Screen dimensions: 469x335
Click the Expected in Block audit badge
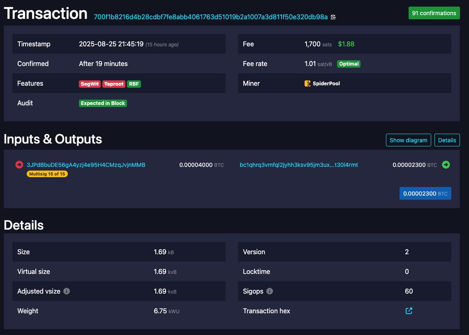point(103,103)
